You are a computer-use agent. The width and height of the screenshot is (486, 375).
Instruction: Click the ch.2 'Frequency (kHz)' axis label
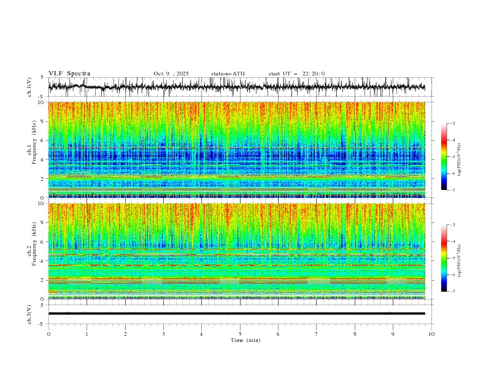34,244
